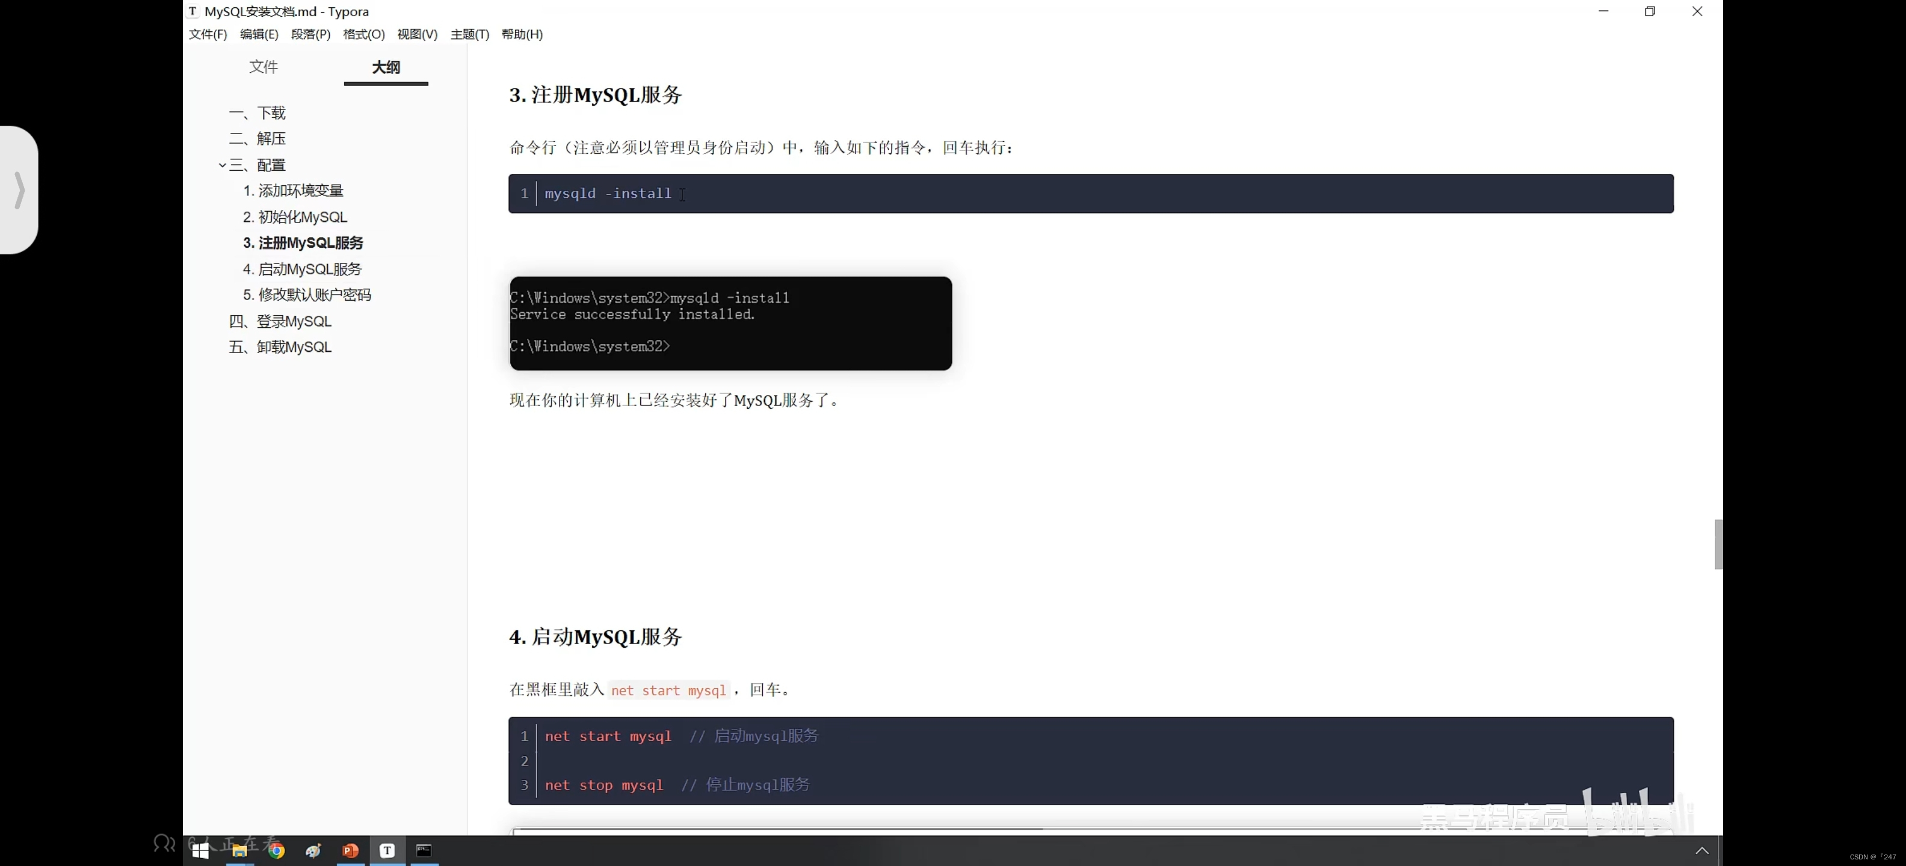This screenshot has height=866, width=1906.
Task: Select the 大纲 sidebar tab
Action: 386,67
